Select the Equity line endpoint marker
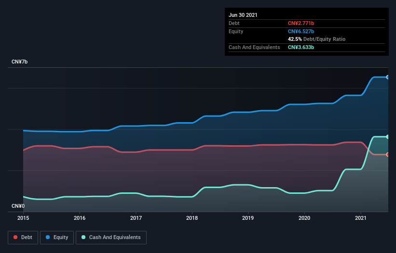The width and height of the screenshot is (396, 253). click(x=388, y=77)
